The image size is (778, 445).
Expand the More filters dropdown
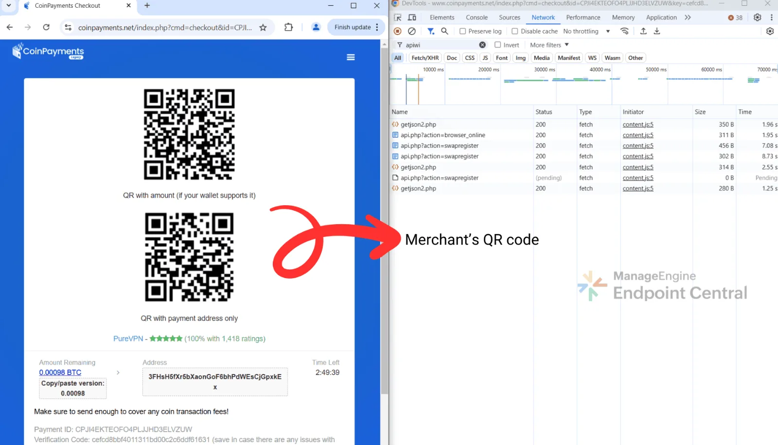click(x=549, y=45)
